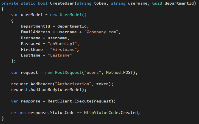This screenshot has height=124, width=199.
Task: Click the EmailAddress property name
Action: pos(36,32)
